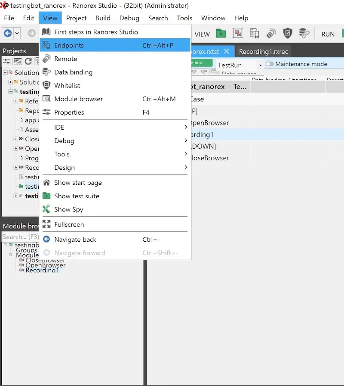Click the endpoints icon in toolbar
The image size is (344, 386).
[x=254, y=33]
